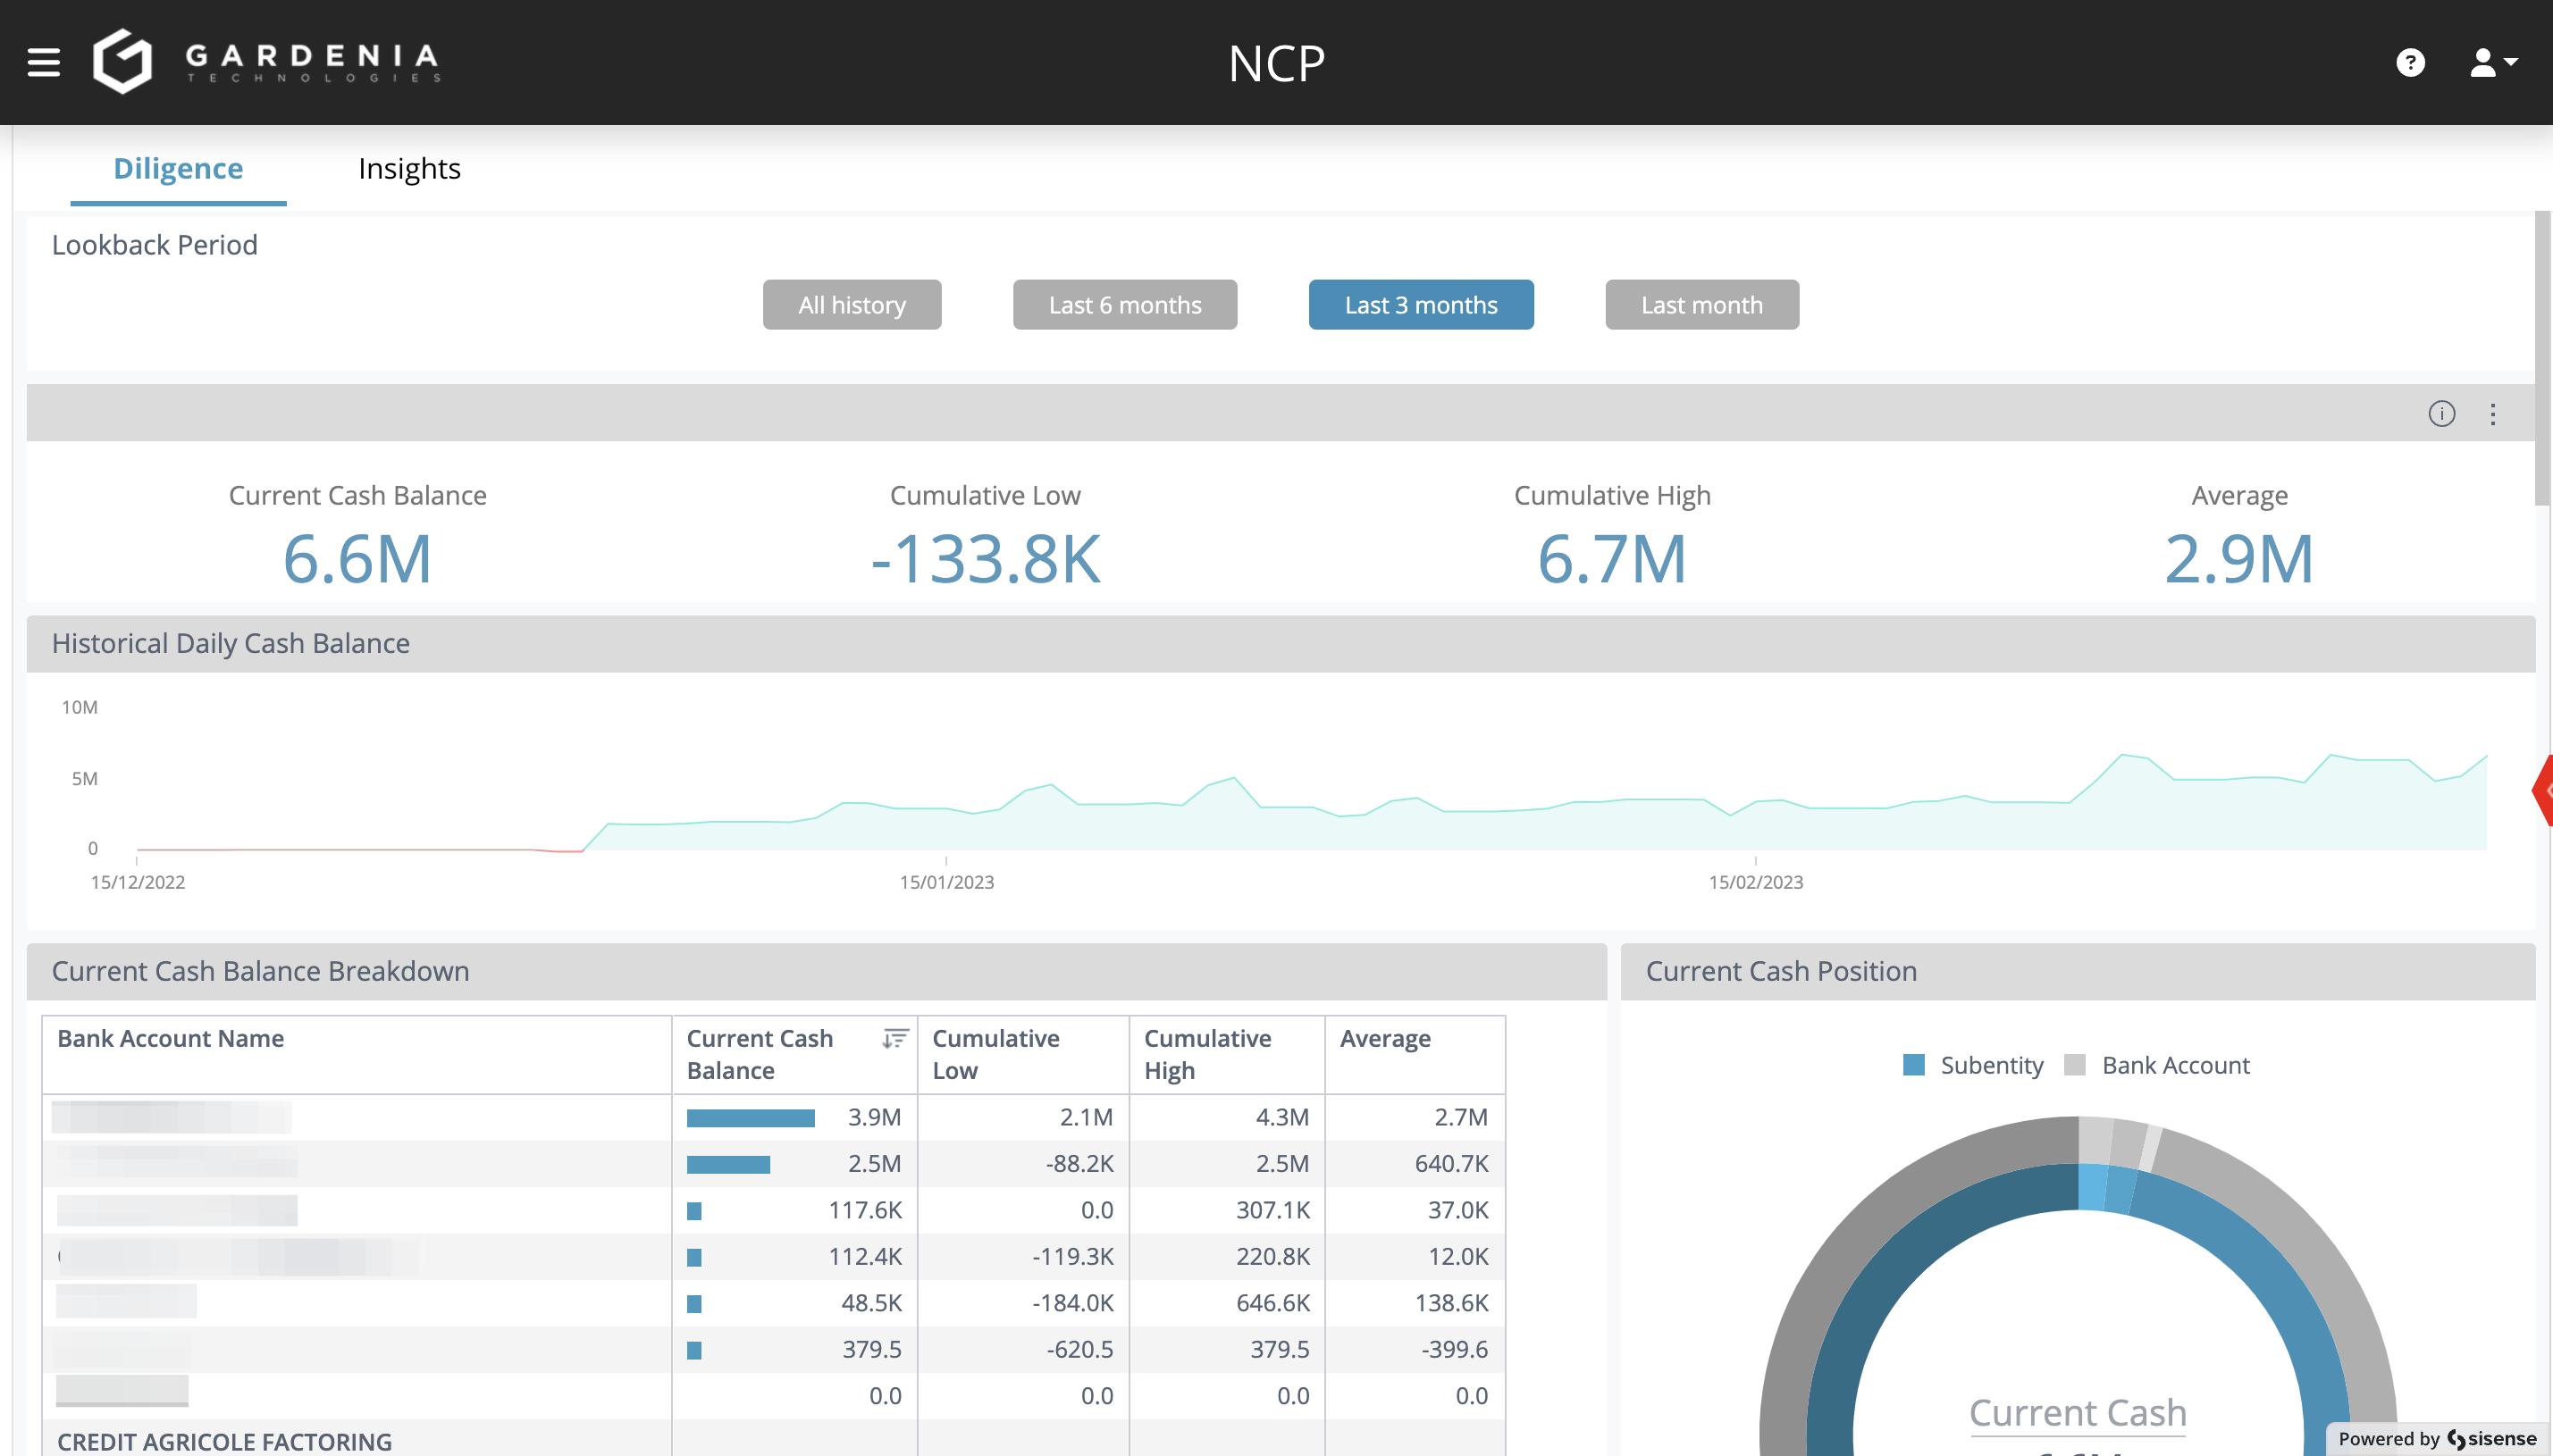Select the Last month lookback period
The image size is (2553, 1456).
[x=1701, y=305]
